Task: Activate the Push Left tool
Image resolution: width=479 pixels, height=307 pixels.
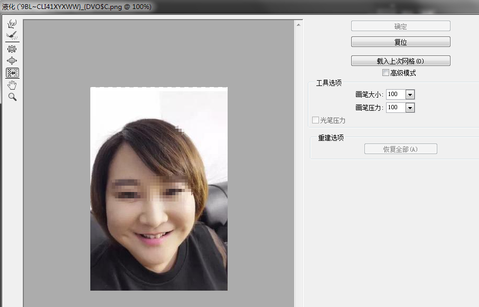Action: [x=12, y=73]
